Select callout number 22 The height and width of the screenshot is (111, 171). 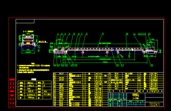click(x=63, y=65)
